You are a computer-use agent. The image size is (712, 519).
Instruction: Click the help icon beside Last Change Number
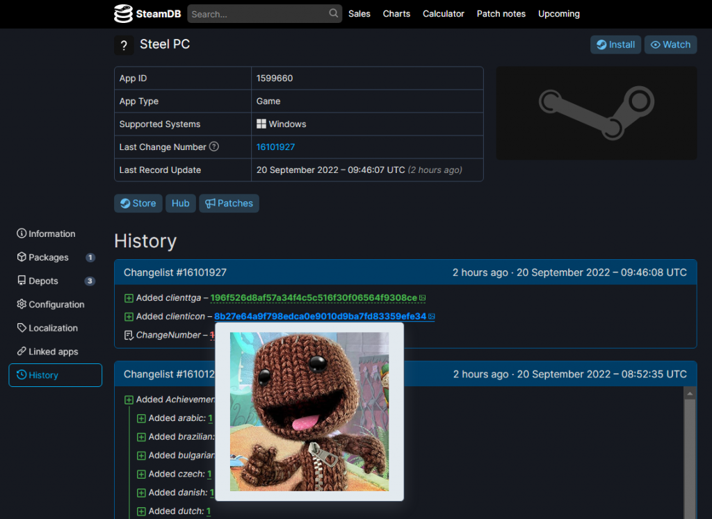(x=214, y=147)
